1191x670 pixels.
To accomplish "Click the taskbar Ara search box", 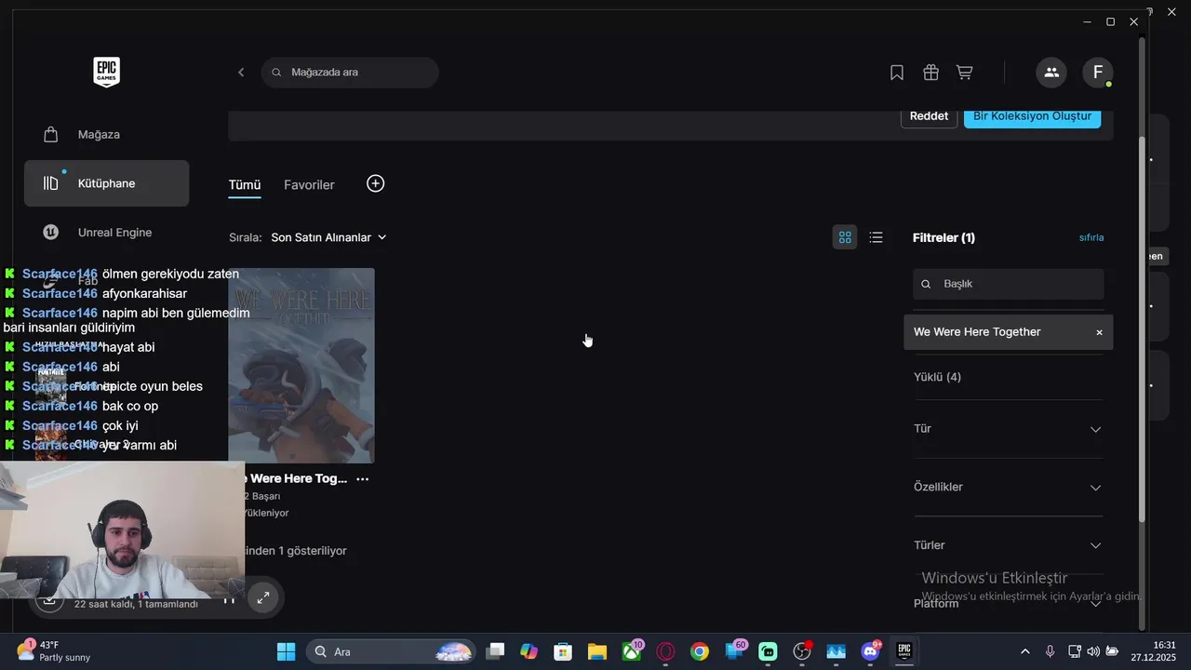I will 390,651.
